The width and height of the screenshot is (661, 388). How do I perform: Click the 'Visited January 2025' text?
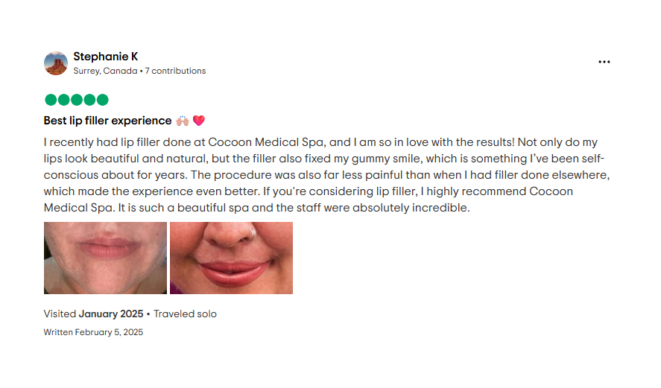tap(94, 314)
